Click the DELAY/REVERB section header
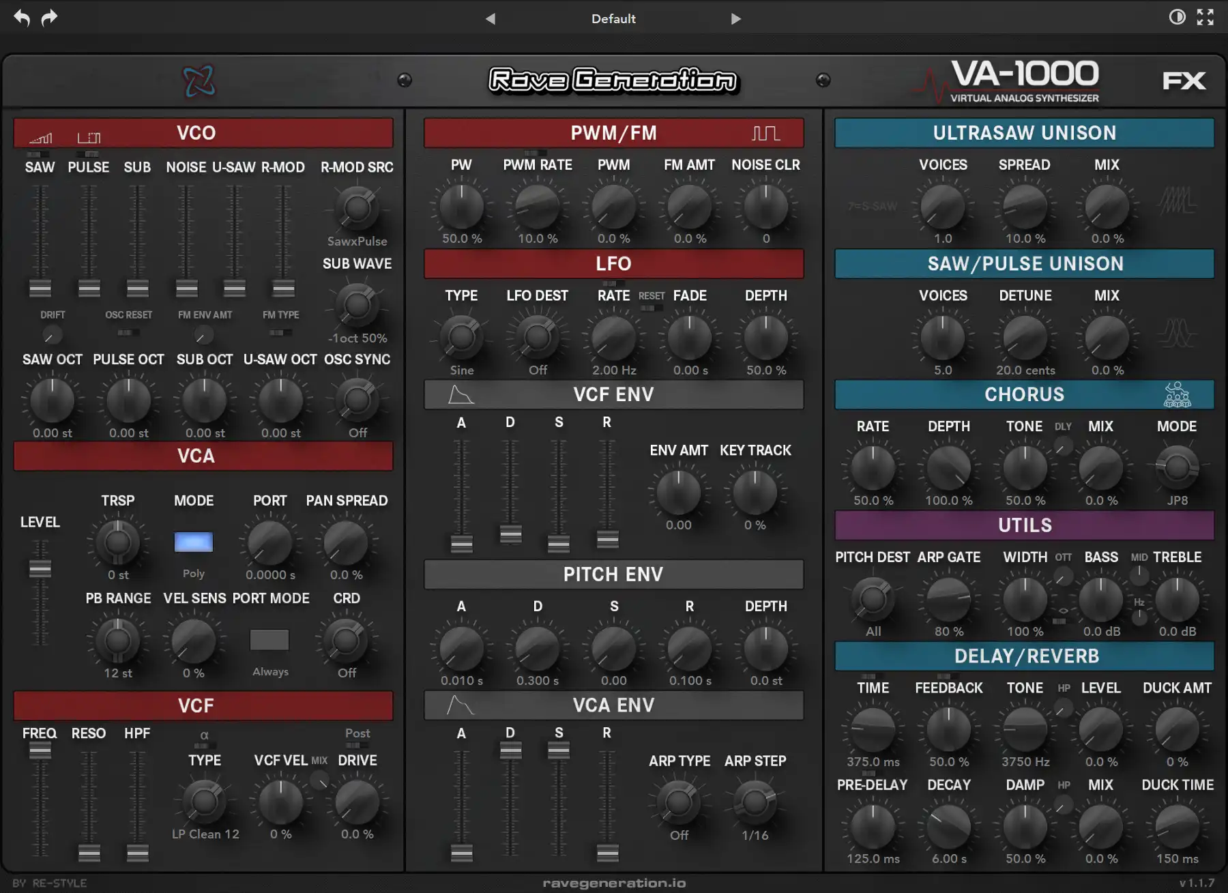The image size is (1228, 893). click(x=1025, y=656)
